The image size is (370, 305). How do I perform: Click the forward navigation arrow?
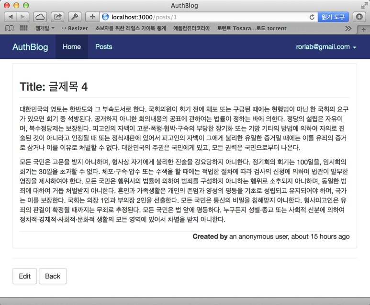(x=22, y=17)
